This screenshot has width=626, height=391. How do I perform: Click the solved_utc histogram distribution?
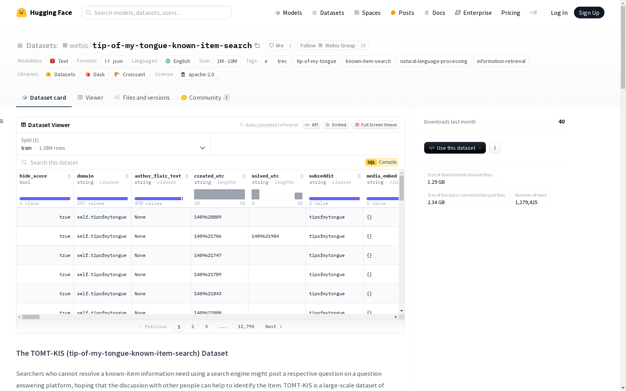tap(277, 194)
